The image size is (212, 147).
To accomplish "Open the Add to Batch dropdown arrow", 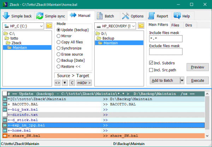I will pos(182,80).
